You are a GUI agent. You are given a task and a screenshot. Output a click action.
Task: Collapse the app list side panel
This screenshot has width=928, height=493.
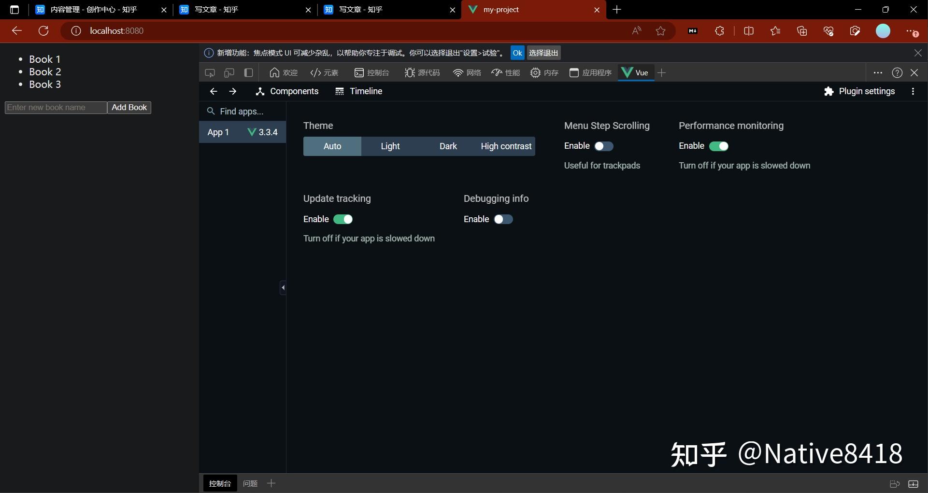(x=283, y=287)
